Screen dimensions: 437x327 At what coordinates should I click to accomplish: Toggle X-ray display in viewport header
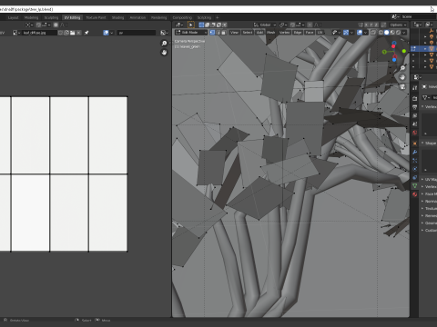click(373, 33)
